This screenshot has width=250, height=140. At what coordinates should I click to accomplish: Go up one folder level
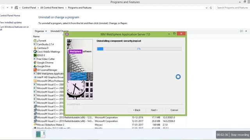pyautogui.click(x=12, y=8)
